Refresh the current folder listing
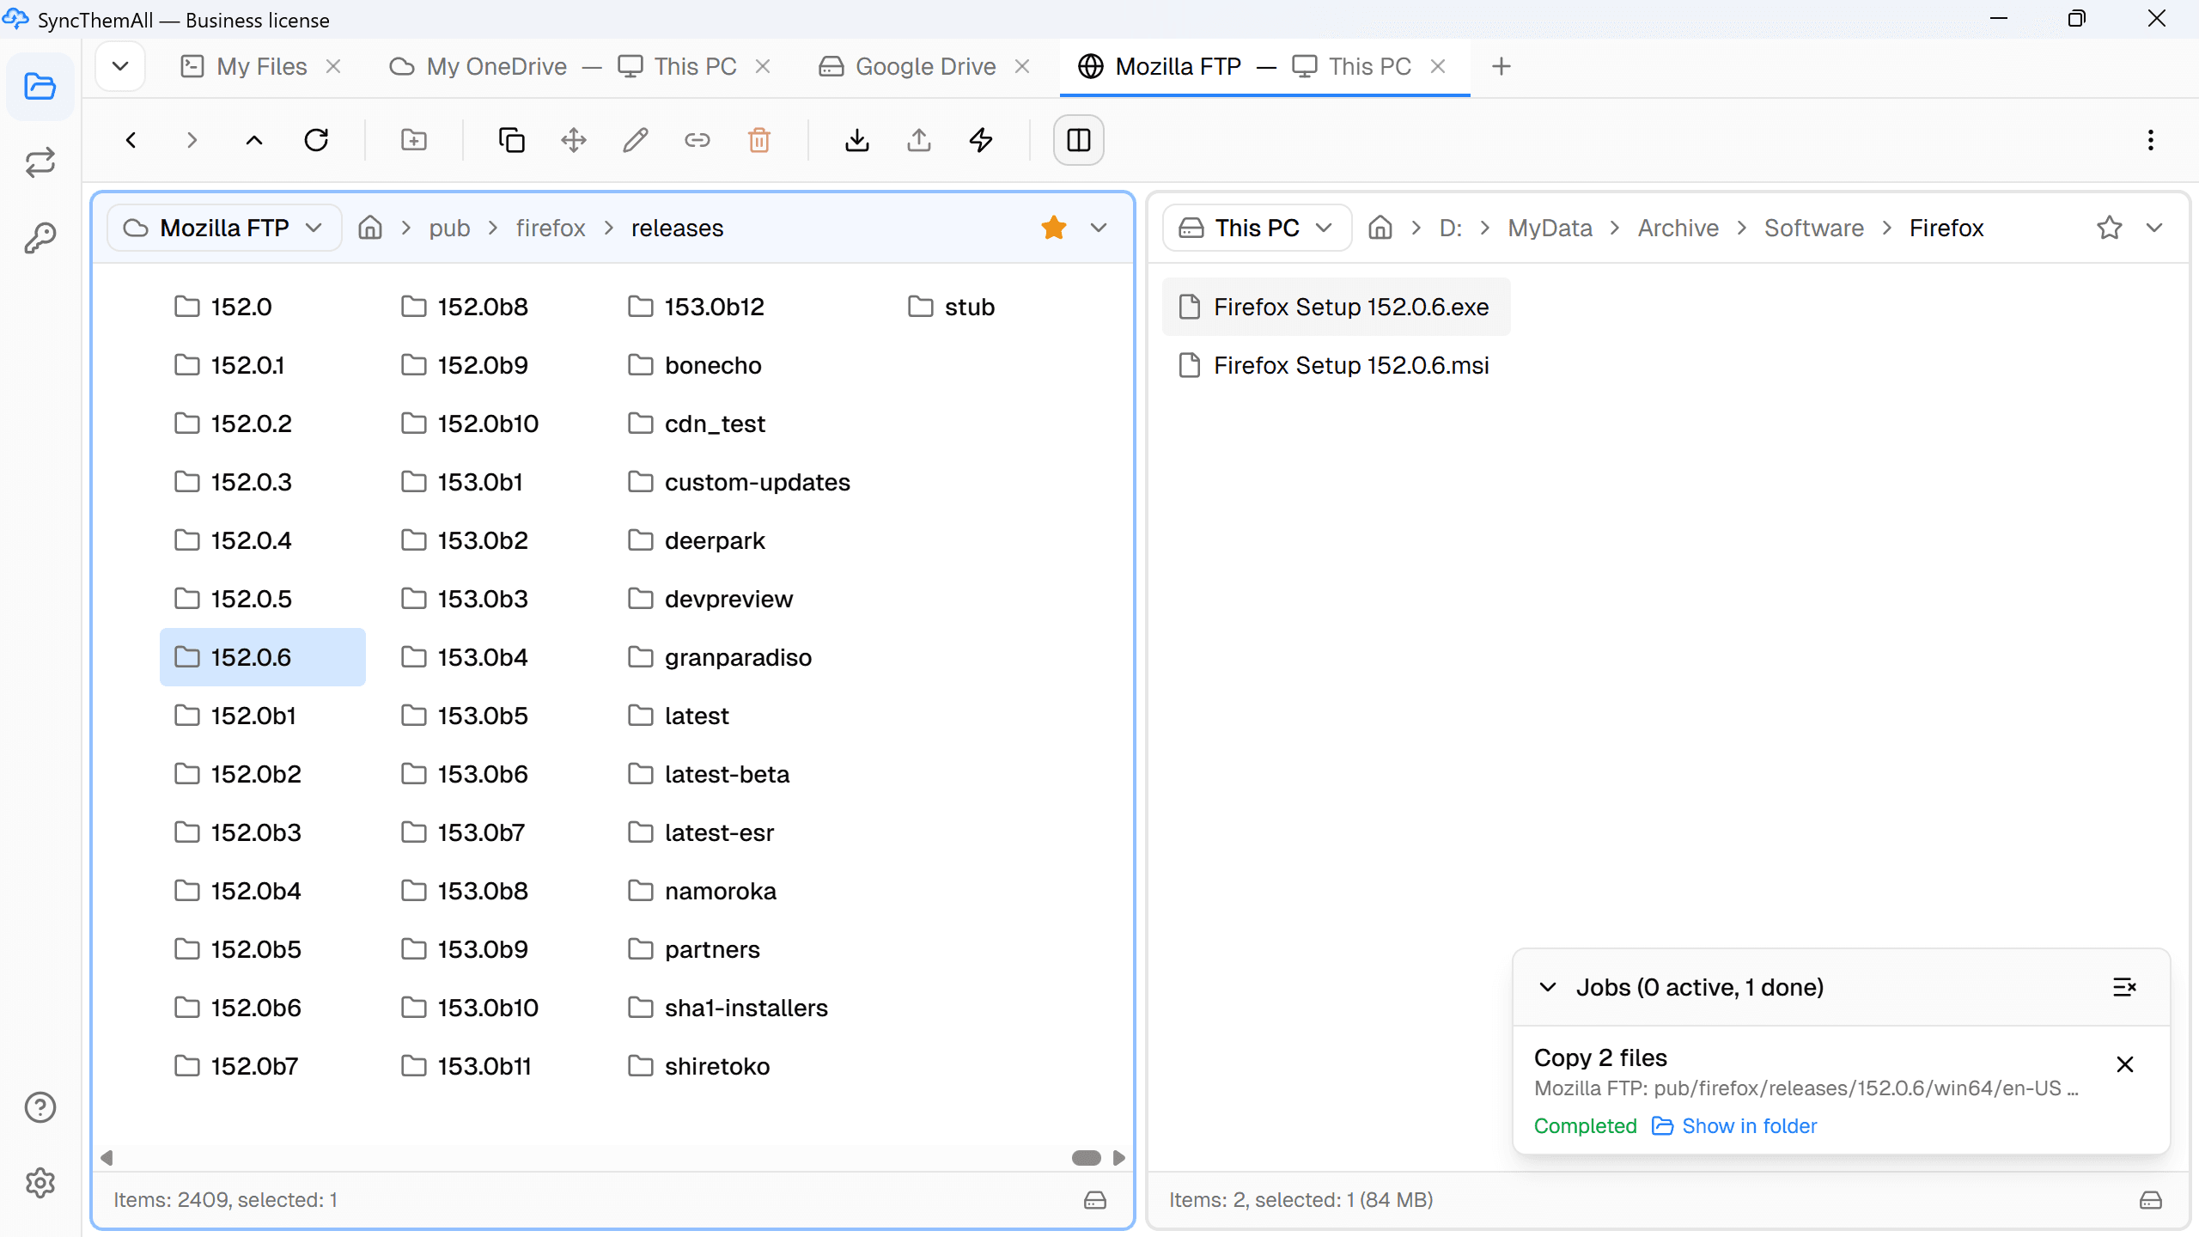The height and width of the screenshot is (1237, 2199). point(316,140)
